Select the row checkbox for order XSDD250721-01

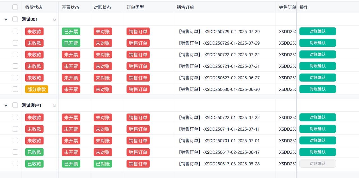[x=15, y=66]
